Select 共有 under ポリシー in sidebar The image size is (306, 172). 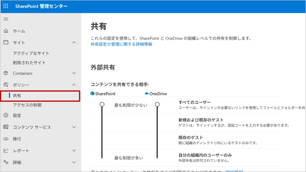click(x=40, y=95)
